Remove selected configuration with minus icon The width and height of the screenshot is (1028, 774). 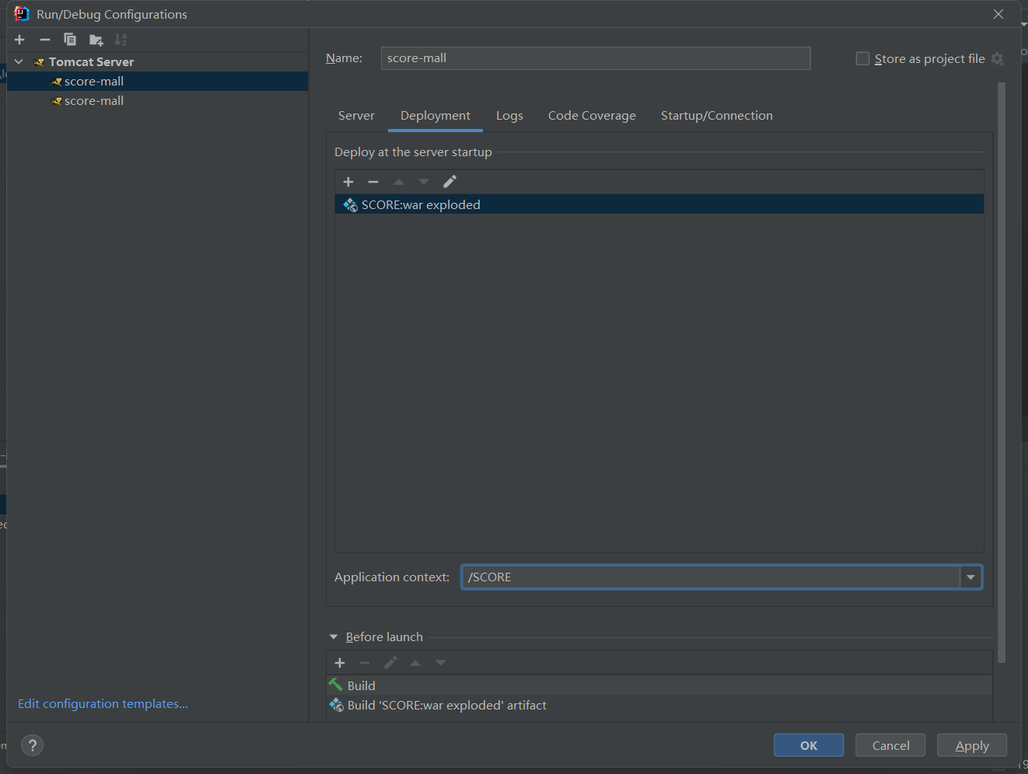pyautogui.click(x=45, y=40)
